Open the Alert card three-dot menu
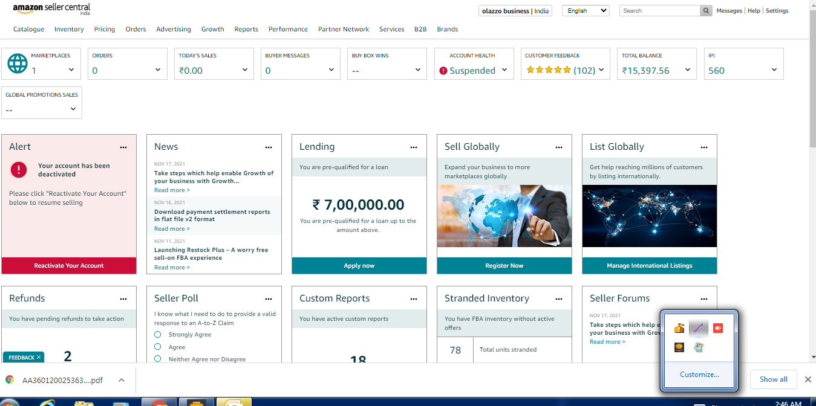 [123, 147]
